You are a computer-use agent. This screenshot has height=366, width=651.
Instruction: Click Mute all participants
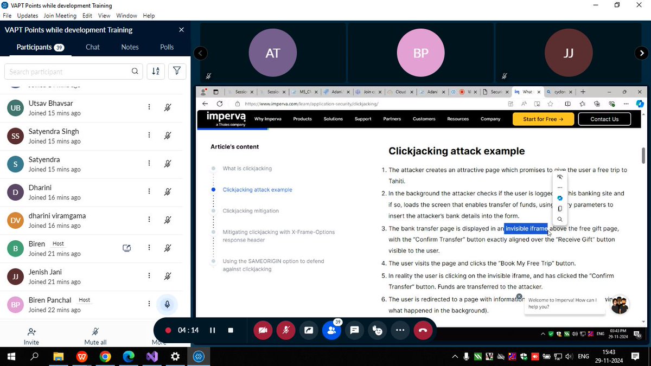point(95,336)
